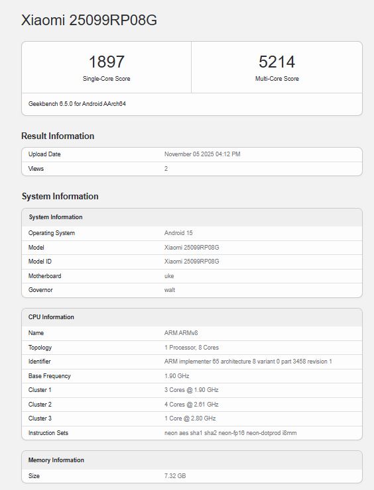Click the Motherboard value uke
The width and height of the screenshot is (374, 490).
click(169, 276)
